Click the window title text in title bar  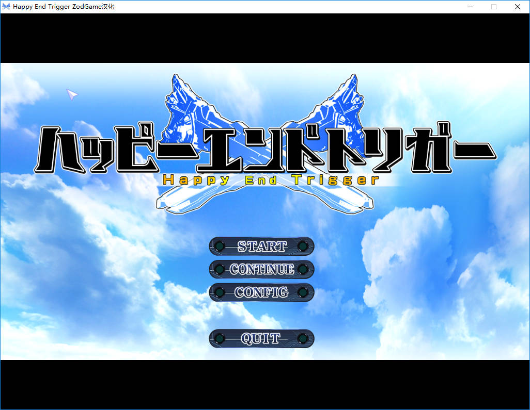click(x=64, y=7)
